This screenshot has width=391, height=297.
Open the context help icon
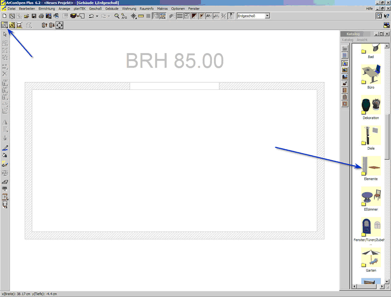tap(386, 16)
